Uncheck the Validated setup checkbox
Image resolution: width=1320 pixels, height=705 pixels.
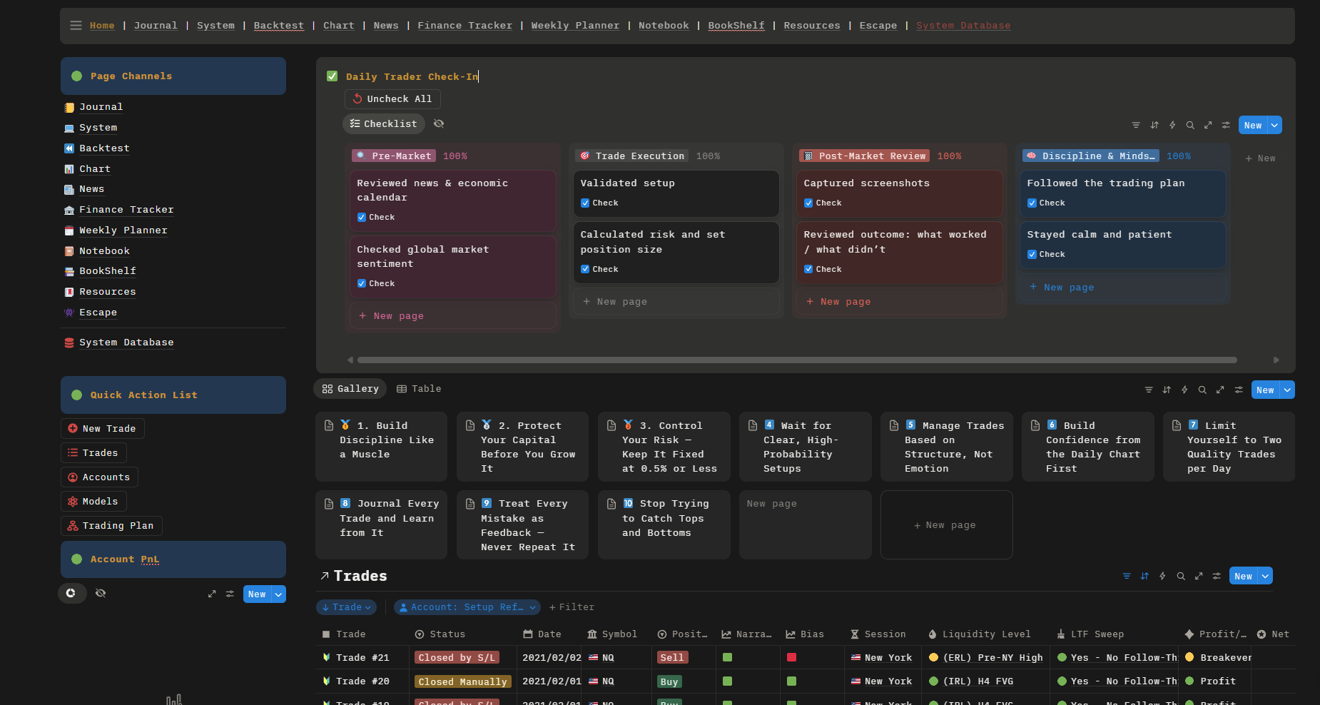[585, 203]
